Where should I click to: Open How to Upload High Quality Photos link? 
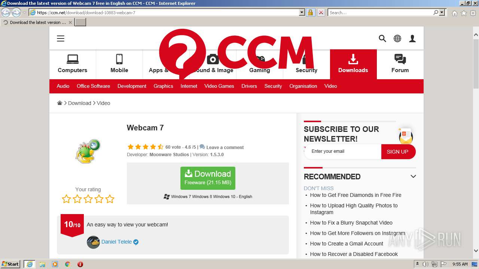354,209
